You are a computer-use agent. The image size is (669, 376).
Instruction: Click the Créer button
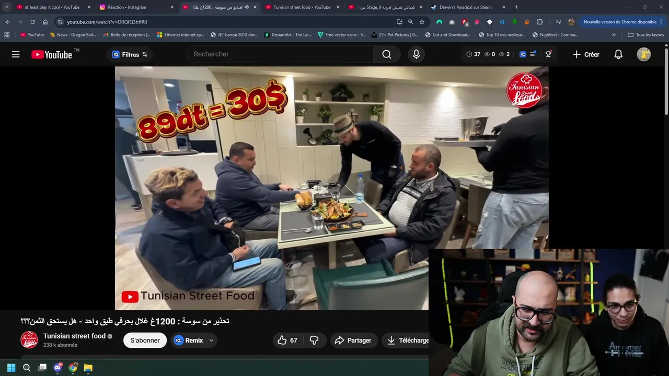pyautogui.click(x=586, y=54)
